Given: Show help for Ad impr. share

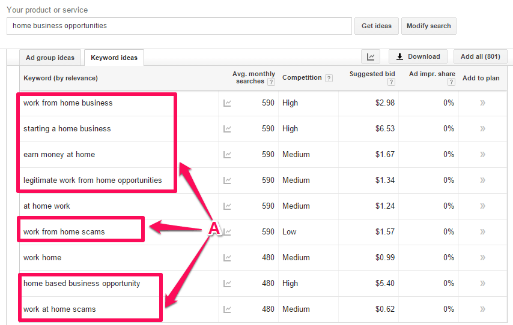Looking at the screenshot, I should (x=451, y=82).
